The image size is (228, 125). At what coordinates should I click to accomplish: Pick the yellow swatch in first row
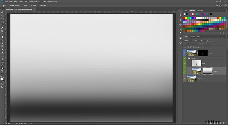[186, 18]
